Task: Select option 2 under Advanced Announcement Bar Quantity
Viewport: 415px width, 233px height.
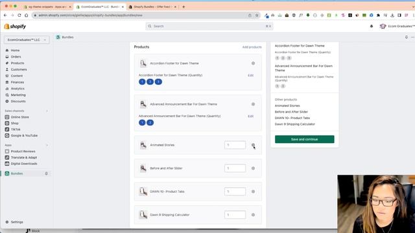Action: coord(150,122)
